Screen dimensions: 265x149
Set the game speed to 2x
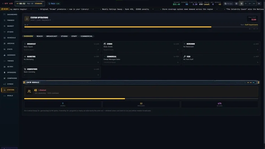coord(249,4)
